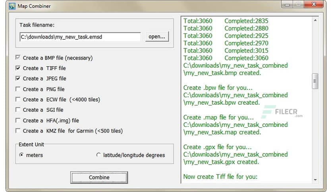332x192 pixels.
Task: Click '\my_new_task.bmp created.' log line
Action: click(222, 73)
